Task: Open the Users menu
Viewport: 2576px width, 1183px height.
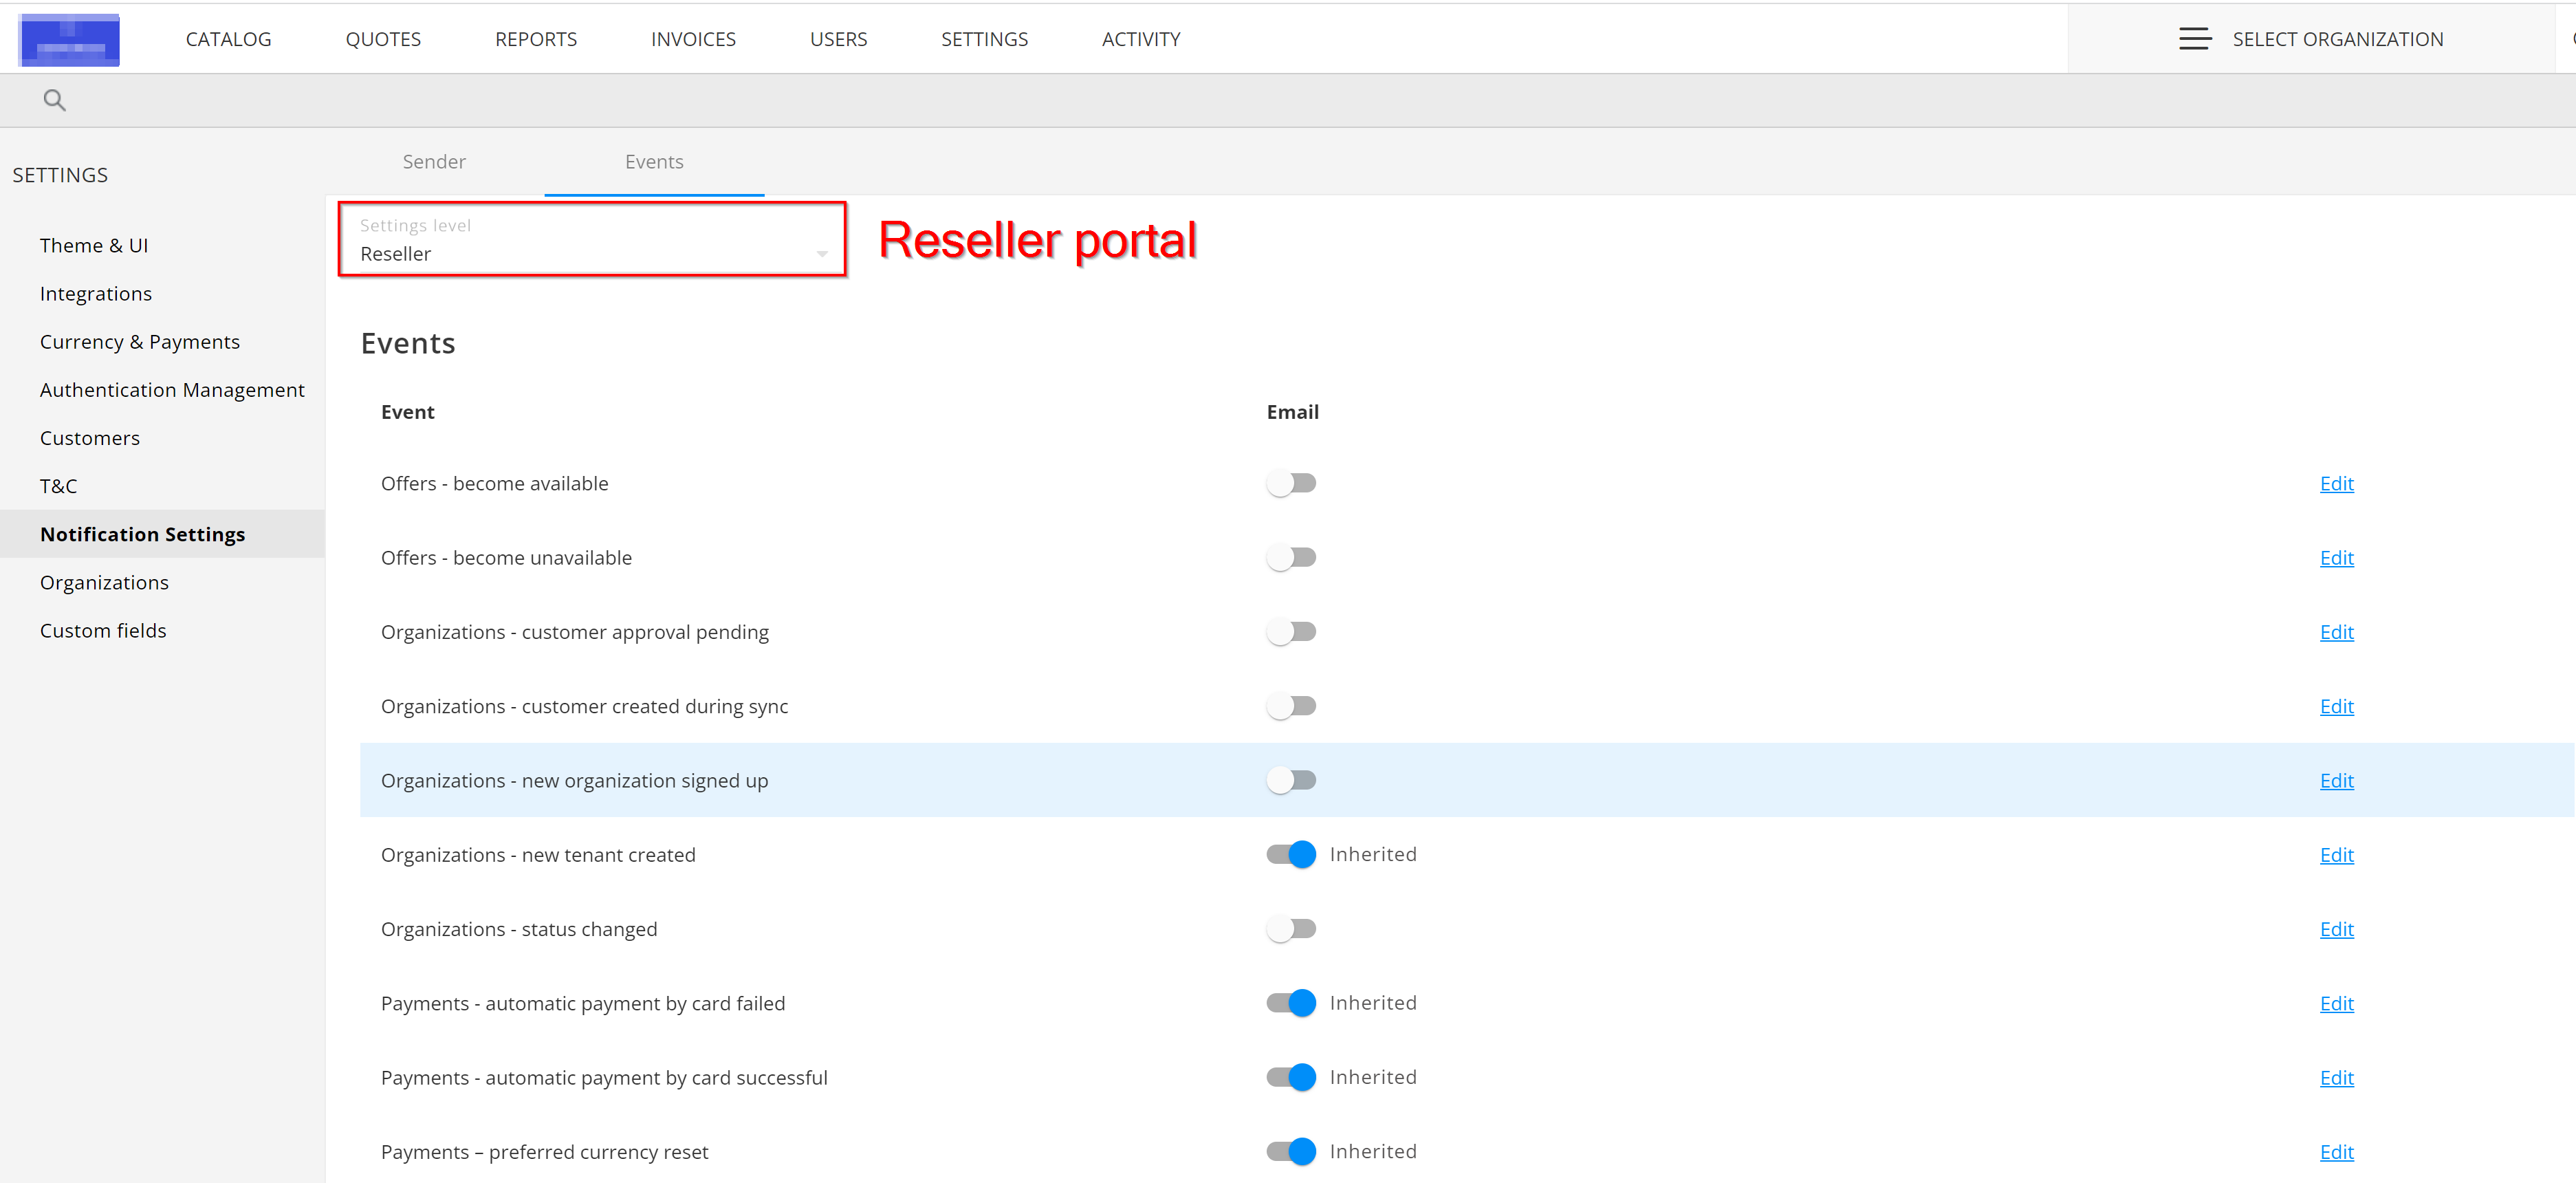Action: 838,39
